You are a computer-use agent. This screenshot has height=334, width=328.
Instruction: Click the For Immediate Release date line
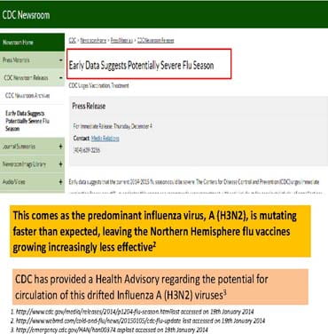click(x=113, y=126)
